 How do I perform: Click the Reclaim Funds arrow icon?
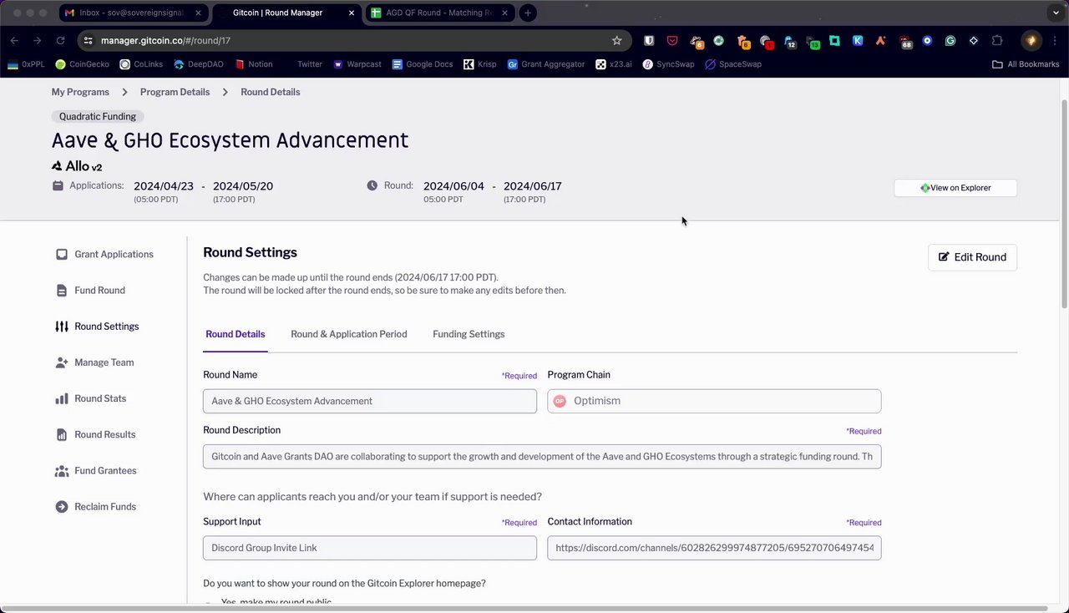tap(62, 507)
